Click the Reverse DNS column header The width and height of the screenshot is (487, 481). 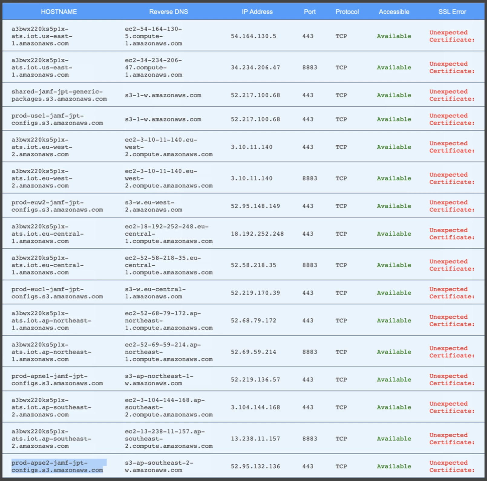pyautogui.click(x=168, y=12)
